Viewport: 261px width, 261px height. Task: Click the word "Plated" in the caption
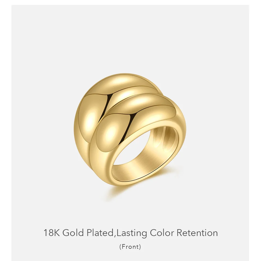tap(100, 233)
